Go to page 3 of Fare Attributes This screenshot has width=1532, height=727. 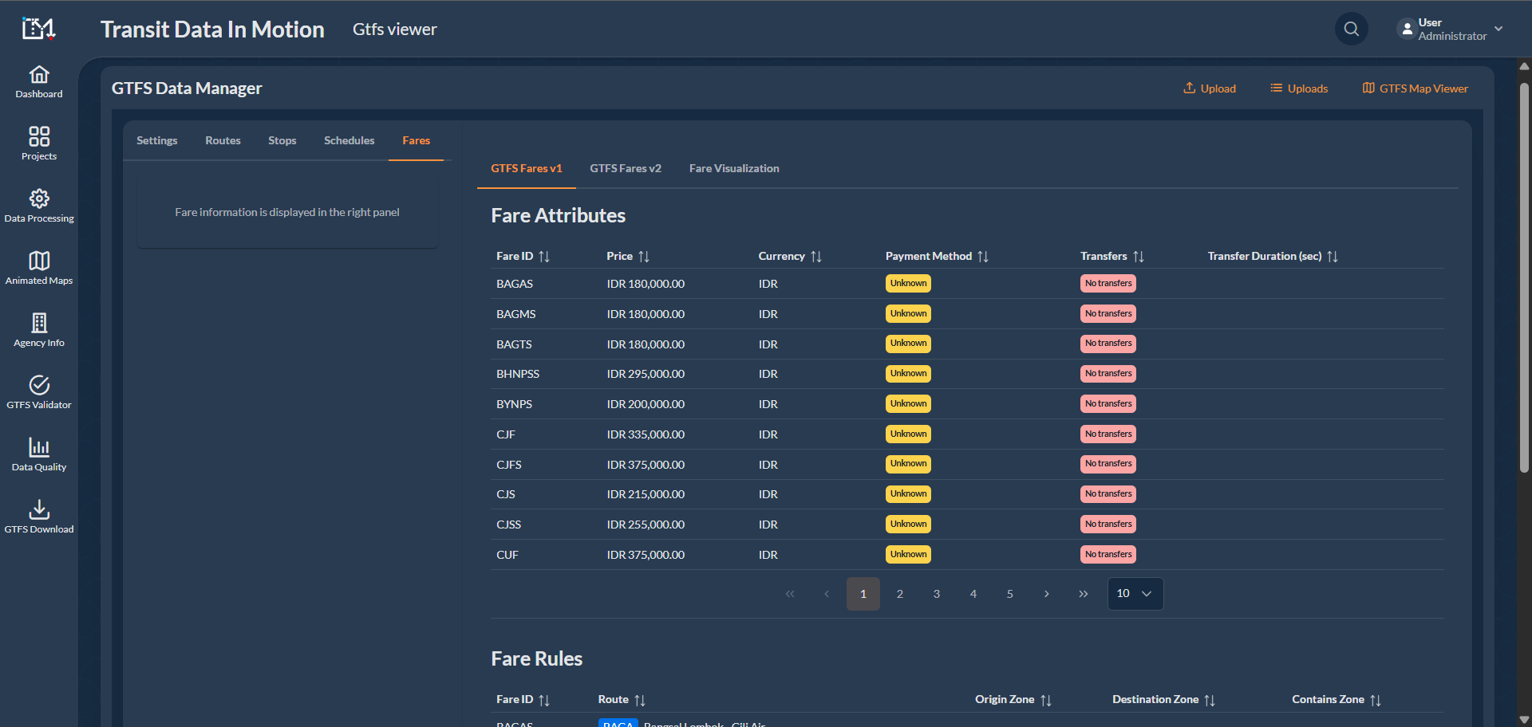click(x=936, y=593)
